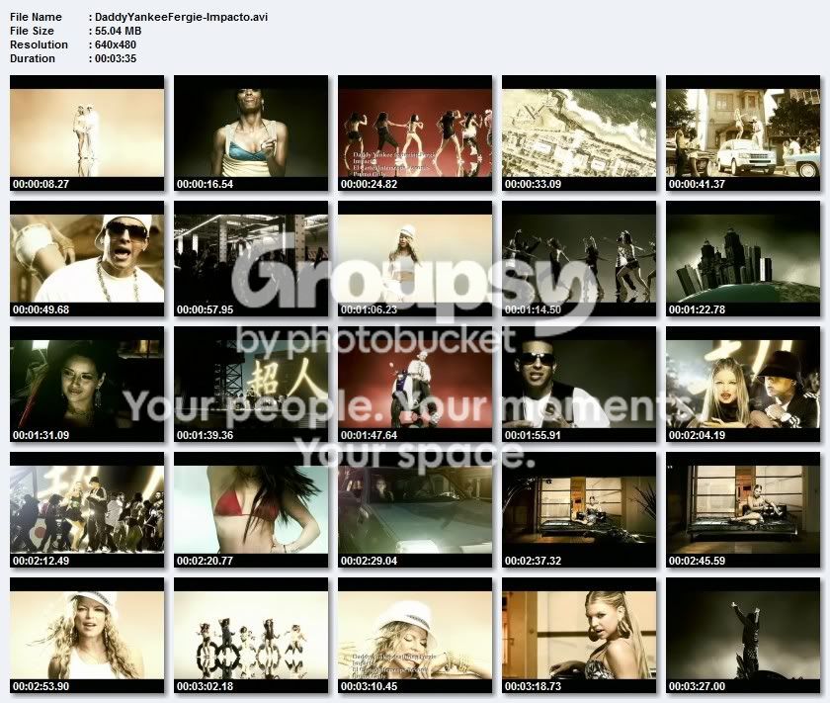Click the file size value 55.04 MB

[x=118, y=31]
